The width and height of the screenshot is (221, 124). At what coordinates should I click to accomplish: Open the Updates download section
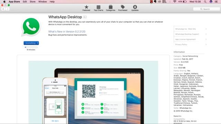(135, 8)
